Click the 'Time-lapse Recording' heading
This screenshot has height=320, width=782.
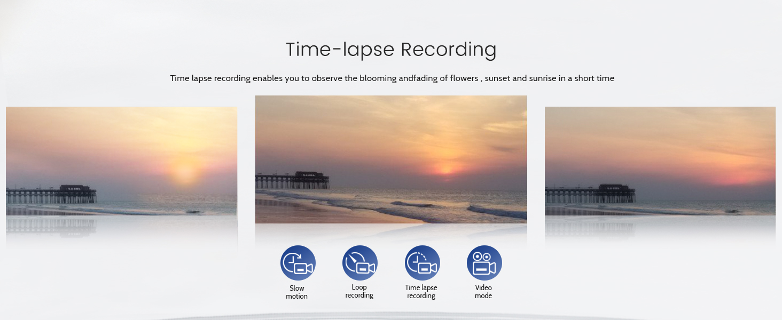point(391,50)
